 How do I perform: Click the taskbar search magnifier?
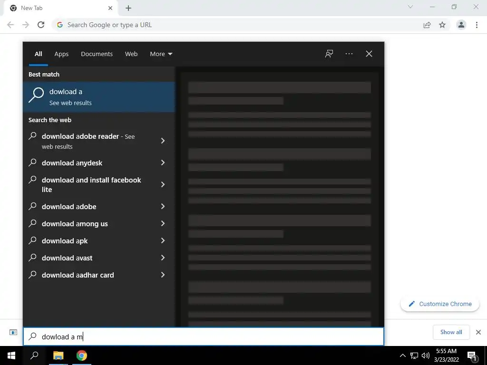point(34,355)
